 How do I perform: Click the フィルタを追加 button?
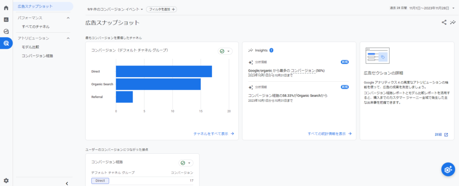(161, 9)
